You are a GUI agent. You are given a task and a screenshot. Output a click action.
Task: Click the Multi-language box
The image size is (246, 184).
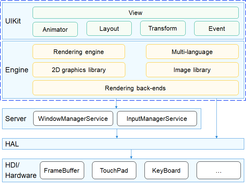click(192, 52)
